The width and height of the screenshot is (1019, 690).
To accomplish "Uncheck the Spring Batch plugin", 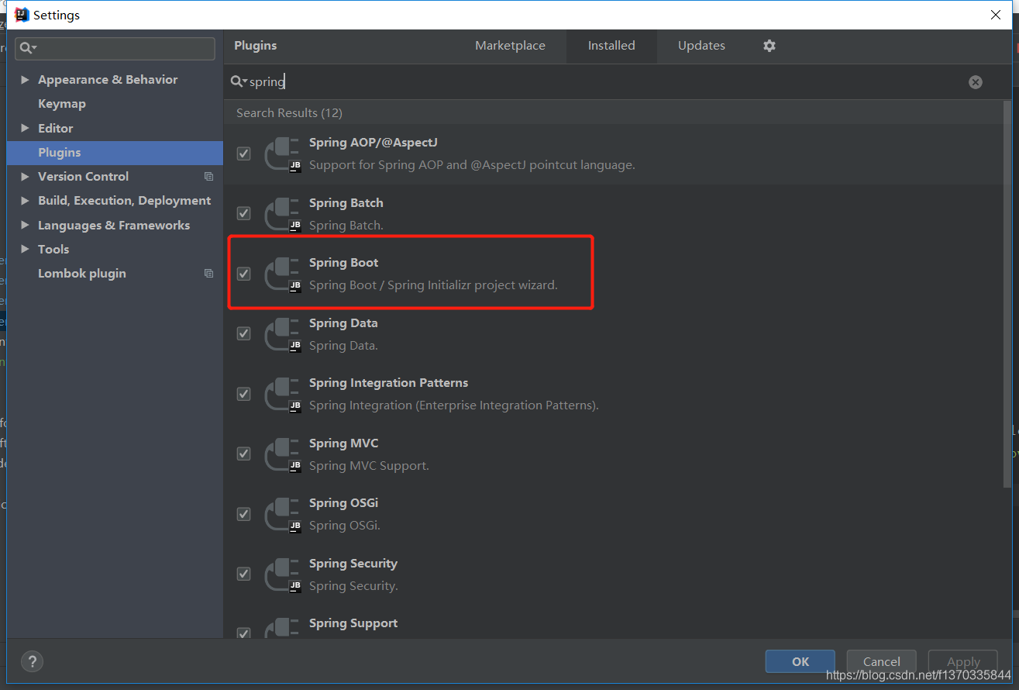I will (x=244, y=213).
